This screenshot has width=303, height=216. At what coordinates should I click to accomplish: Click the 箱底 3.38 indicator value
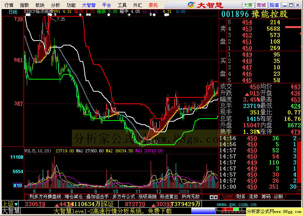[x=107, y=12]
